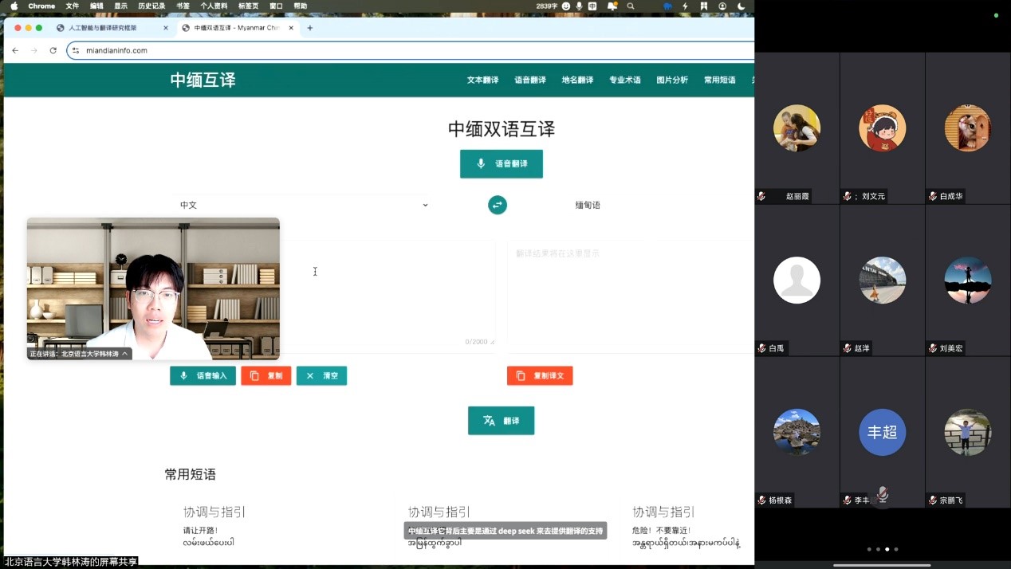Viewport: 1011px width, 569px height.
Task: Click the orange 复制 copy button
Action: (x=266, y=375)
